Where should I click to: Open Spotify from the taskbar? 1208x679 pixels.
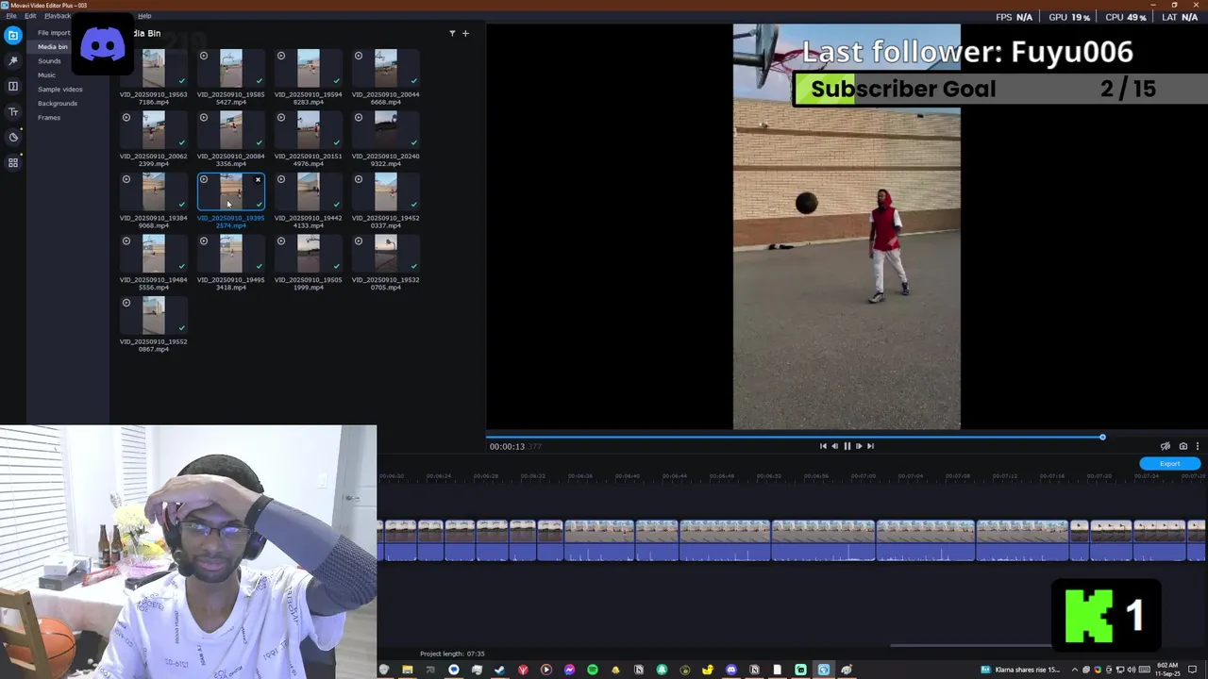[592, 670]
